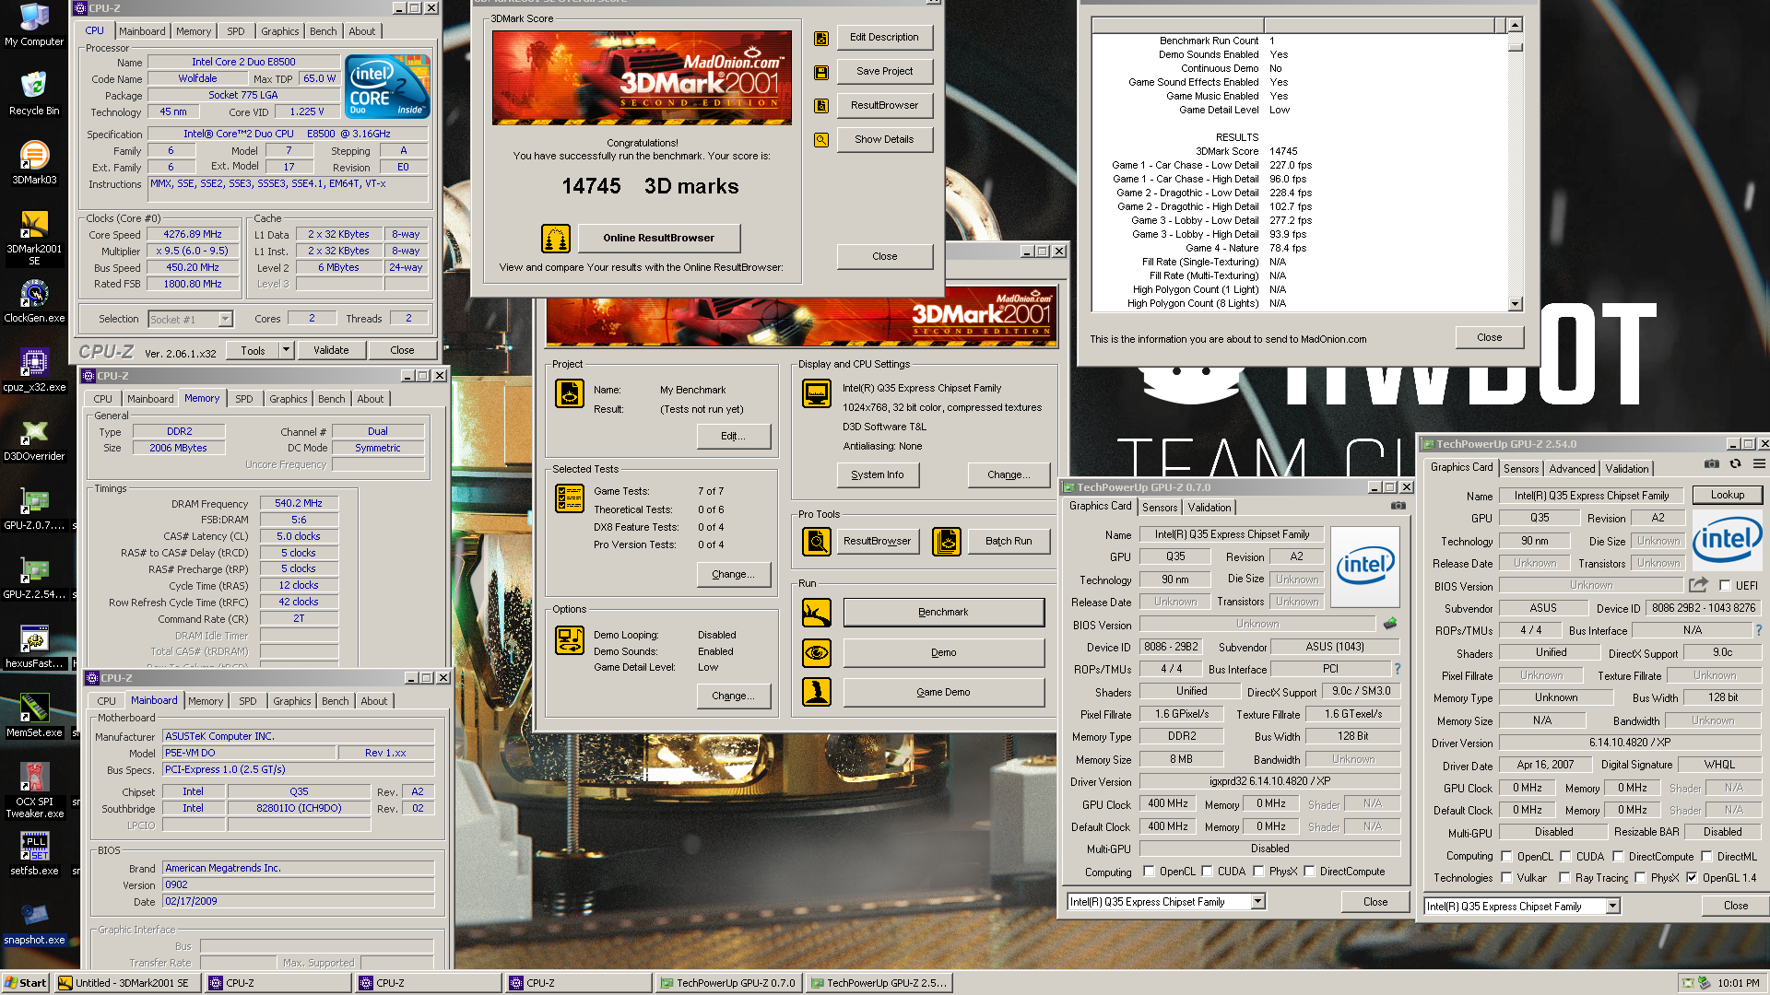This screenshot has height=995, width=1770.
Task: Click Change... button in Display and CPU Settings
Action: tap(1009, 474)
